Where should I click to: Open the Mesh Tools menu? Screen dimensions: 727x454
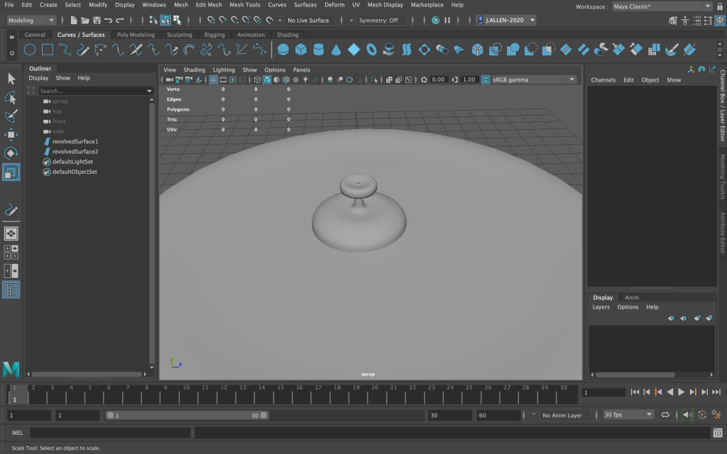(x=244, y=5)
